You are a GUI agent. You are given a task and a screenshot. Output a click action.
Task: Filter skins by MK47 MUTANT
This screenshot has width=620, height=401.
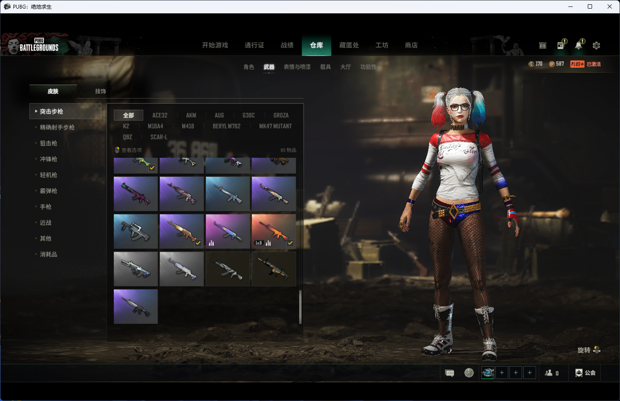(275, 126)
